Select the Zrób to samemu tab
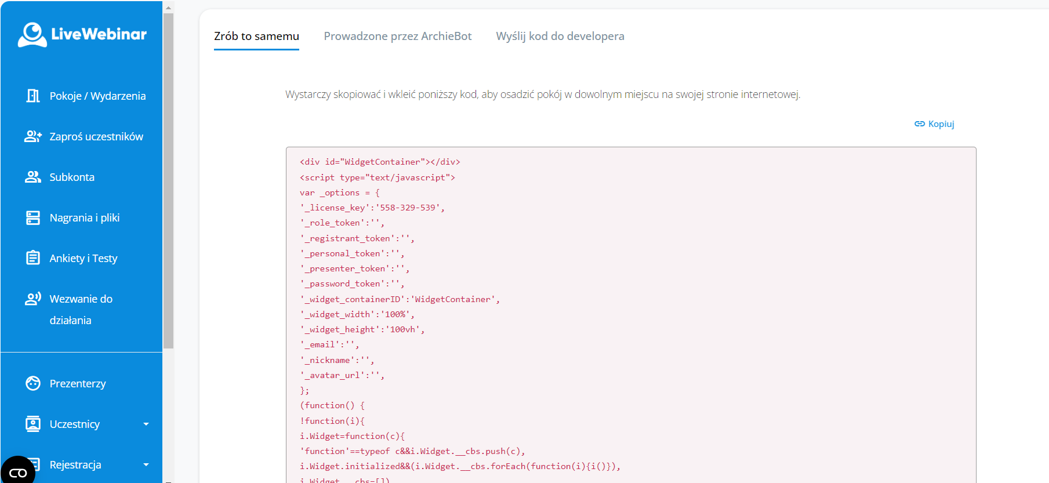Viewport: 1049px width, 483px height. (x=256, y=36)
